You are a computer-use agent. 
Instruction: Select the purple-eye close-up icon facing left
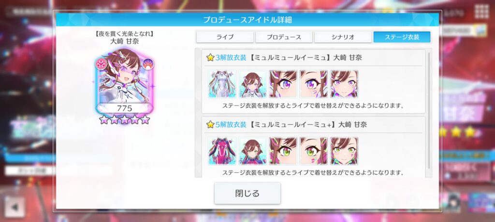(x=283, y=84)
